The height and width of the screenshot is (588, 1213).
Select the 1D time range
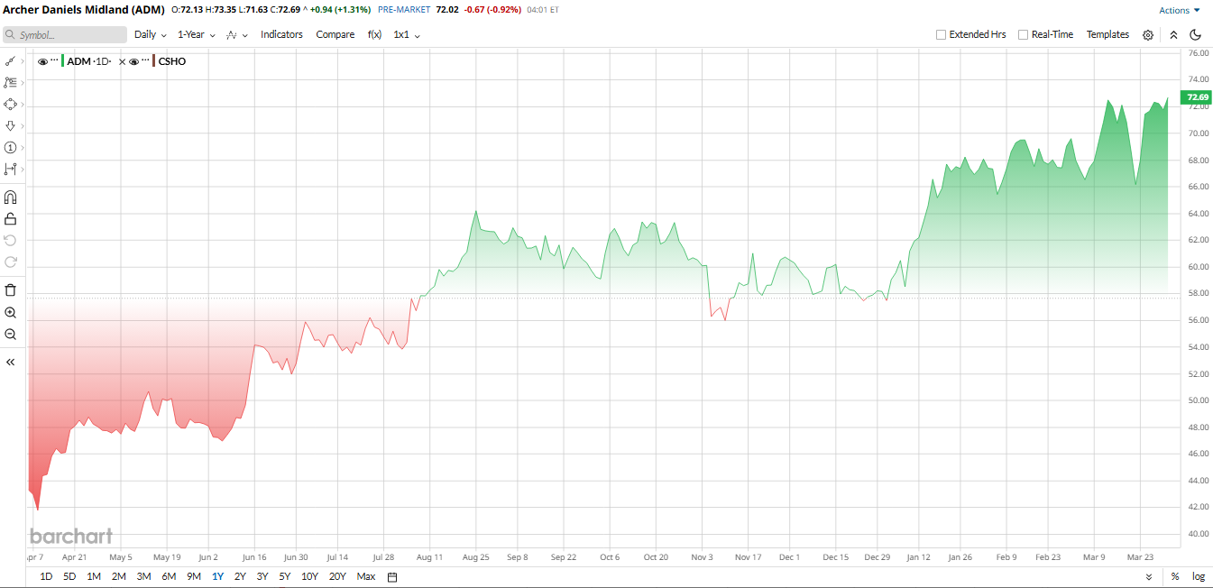tap(46, 576)
